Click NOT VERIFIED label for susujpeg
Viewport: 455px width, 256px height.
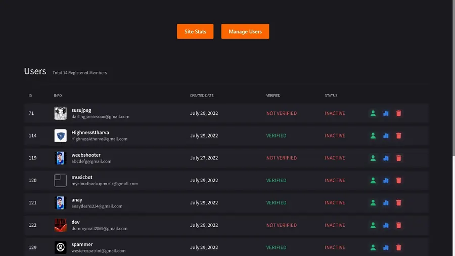tap(282, 113)
